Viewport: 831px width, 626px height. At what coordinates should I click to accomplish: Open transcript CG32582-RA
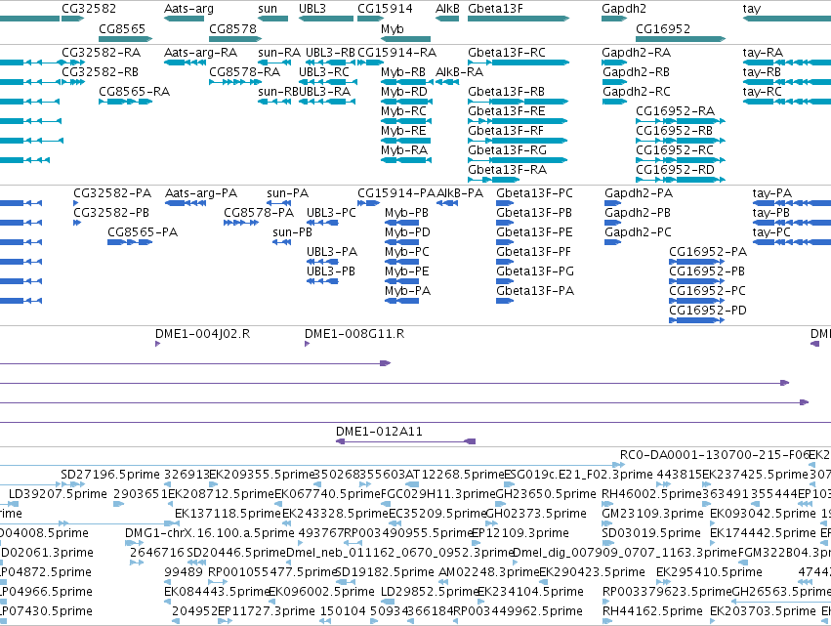[73, 63]
